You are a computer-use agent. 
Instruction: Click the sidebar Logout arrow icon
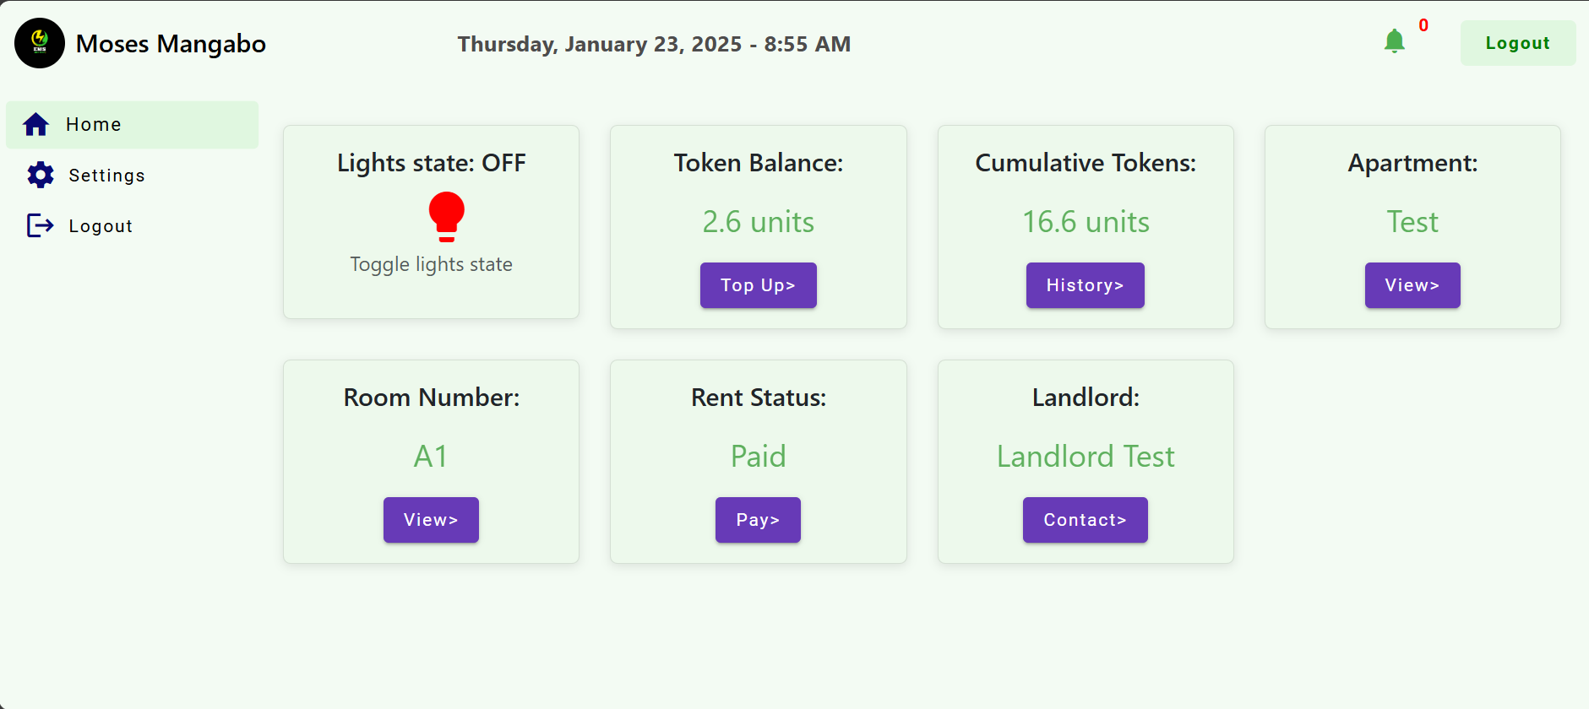point(41,225)
